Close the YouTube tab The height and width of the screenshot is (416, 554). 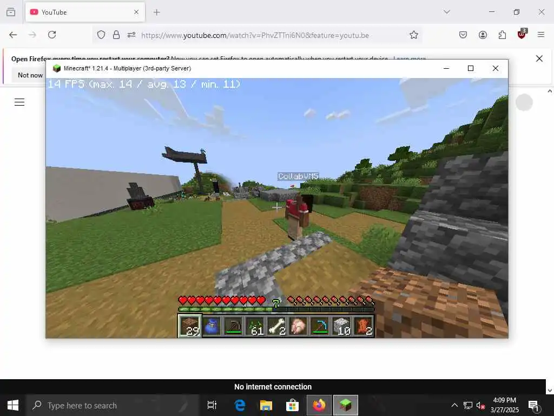click(136, 12)
